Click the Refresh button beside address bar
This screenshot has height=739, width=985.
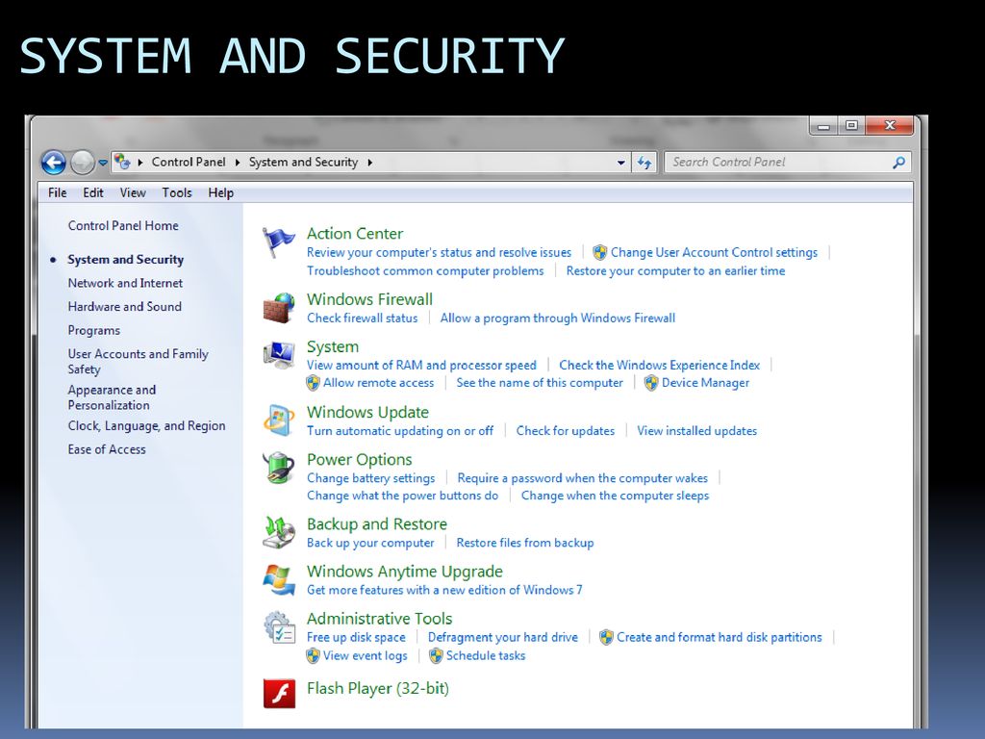[x=644, y=162]
